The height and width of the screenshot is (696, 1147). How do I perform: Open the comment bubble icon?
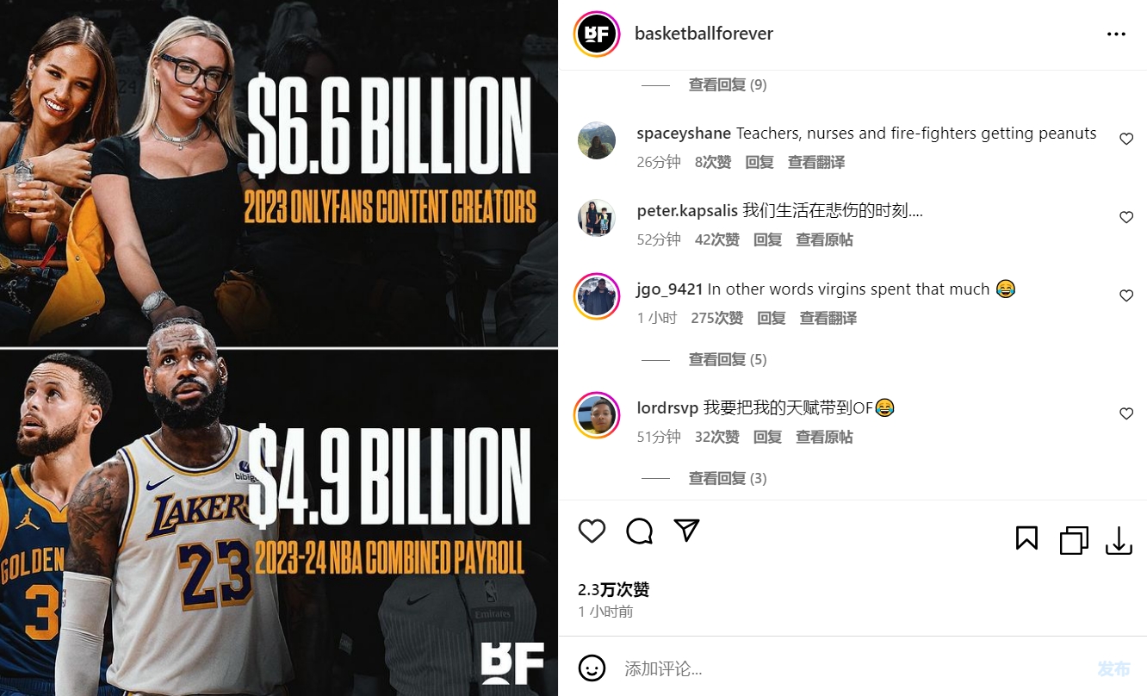[639, 531]
